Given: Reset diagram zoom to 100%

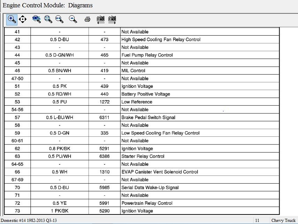Looking at the screenshot, I should coord(36,19).
